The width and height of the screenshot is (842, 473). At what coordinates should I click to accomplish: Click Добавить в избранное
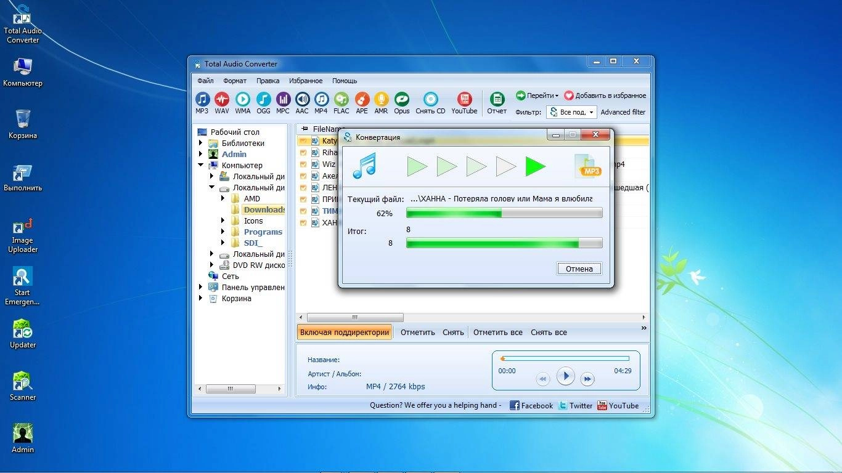[605, 95]
